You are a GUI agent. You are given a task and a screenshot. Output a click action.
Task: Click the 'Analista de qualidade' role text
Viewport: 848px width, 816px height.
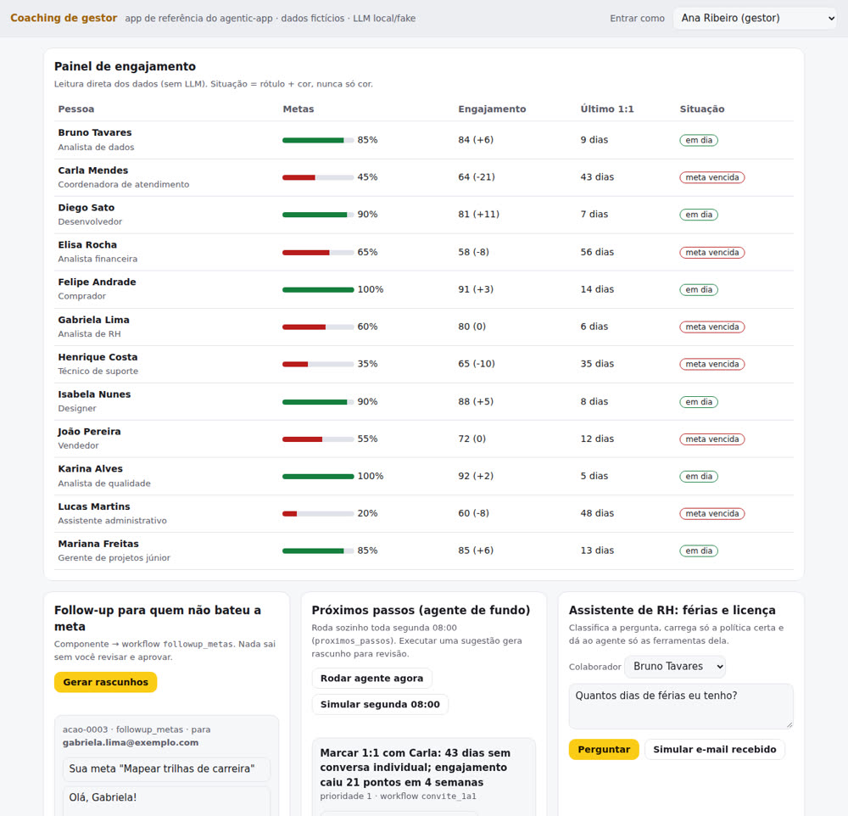[104, 483]
